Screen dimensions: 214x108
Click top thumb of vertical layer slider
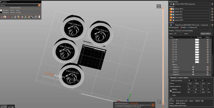[x=163, y=8]
